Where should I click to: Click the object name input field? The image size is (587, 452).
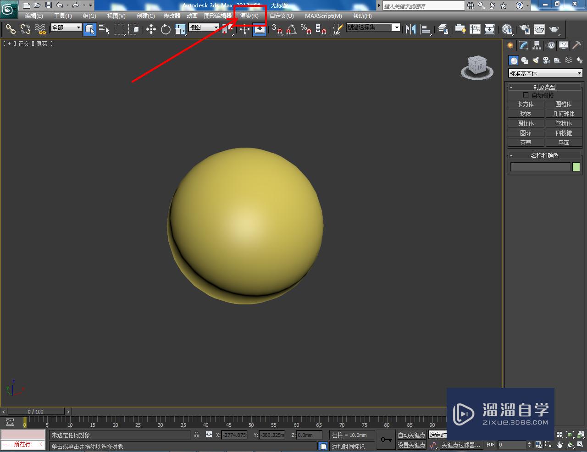pyautogui.click(x=540, y=167)
